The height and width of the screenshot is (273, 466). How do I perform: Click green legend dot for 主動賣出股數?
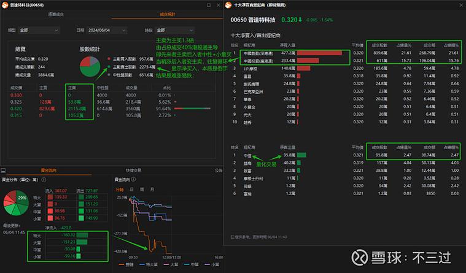(109, 67)
